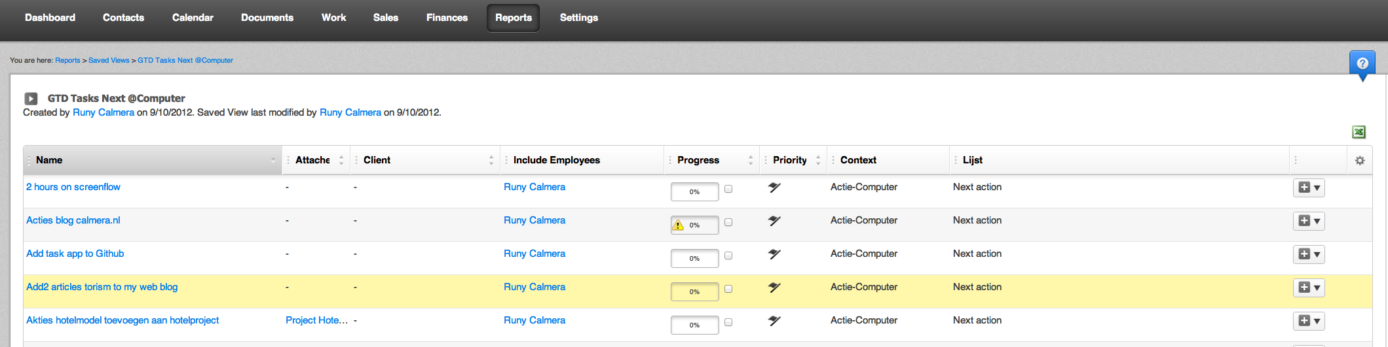
Task: Toggle checkbox in highlighted Add2 articles row
Action: tap(728, 289)
